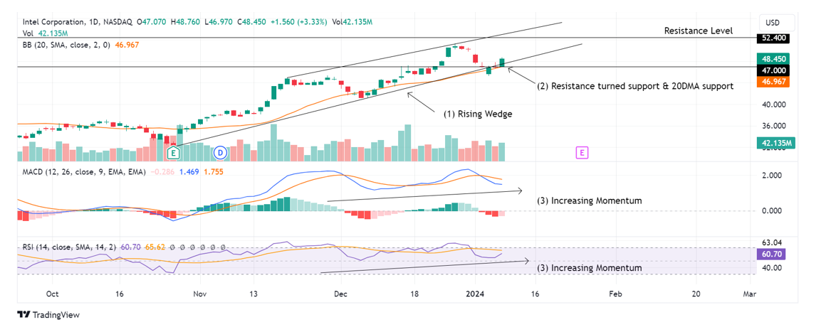Click the MACD signal value 1.755

[214, 172]
